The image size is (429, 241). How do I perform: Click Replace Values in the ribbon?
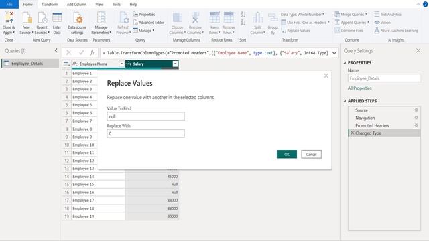click(296, 31)
